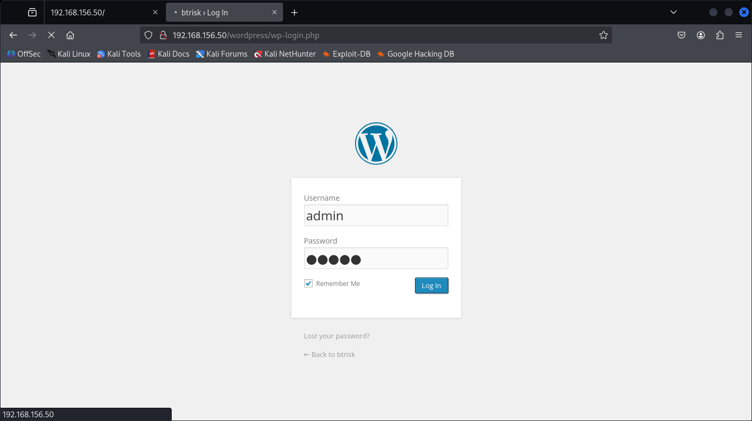Open the browser home page
This screenshot has width=752, height=421.
tap(70, 35)
